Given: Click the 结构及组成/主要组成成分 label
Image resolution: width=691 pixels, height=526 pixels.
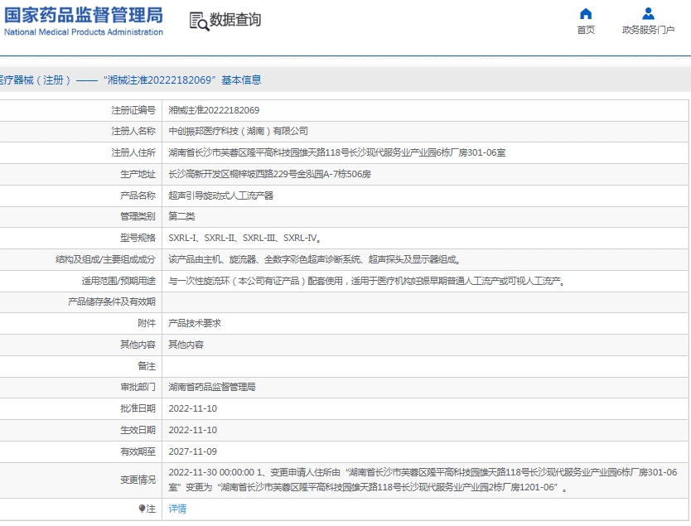Looking at the screenshot, I should coord(106,259).
